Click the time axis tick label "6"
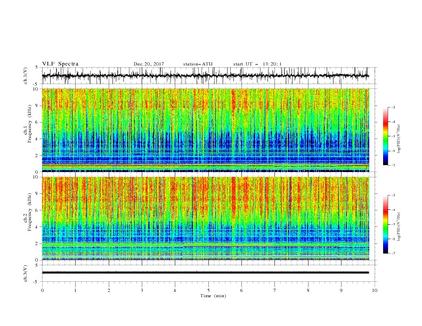 coord(242,290)
